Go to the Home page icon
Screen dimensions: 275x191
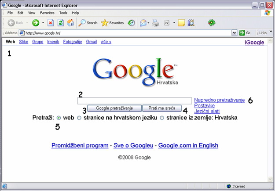coord(70,23)
